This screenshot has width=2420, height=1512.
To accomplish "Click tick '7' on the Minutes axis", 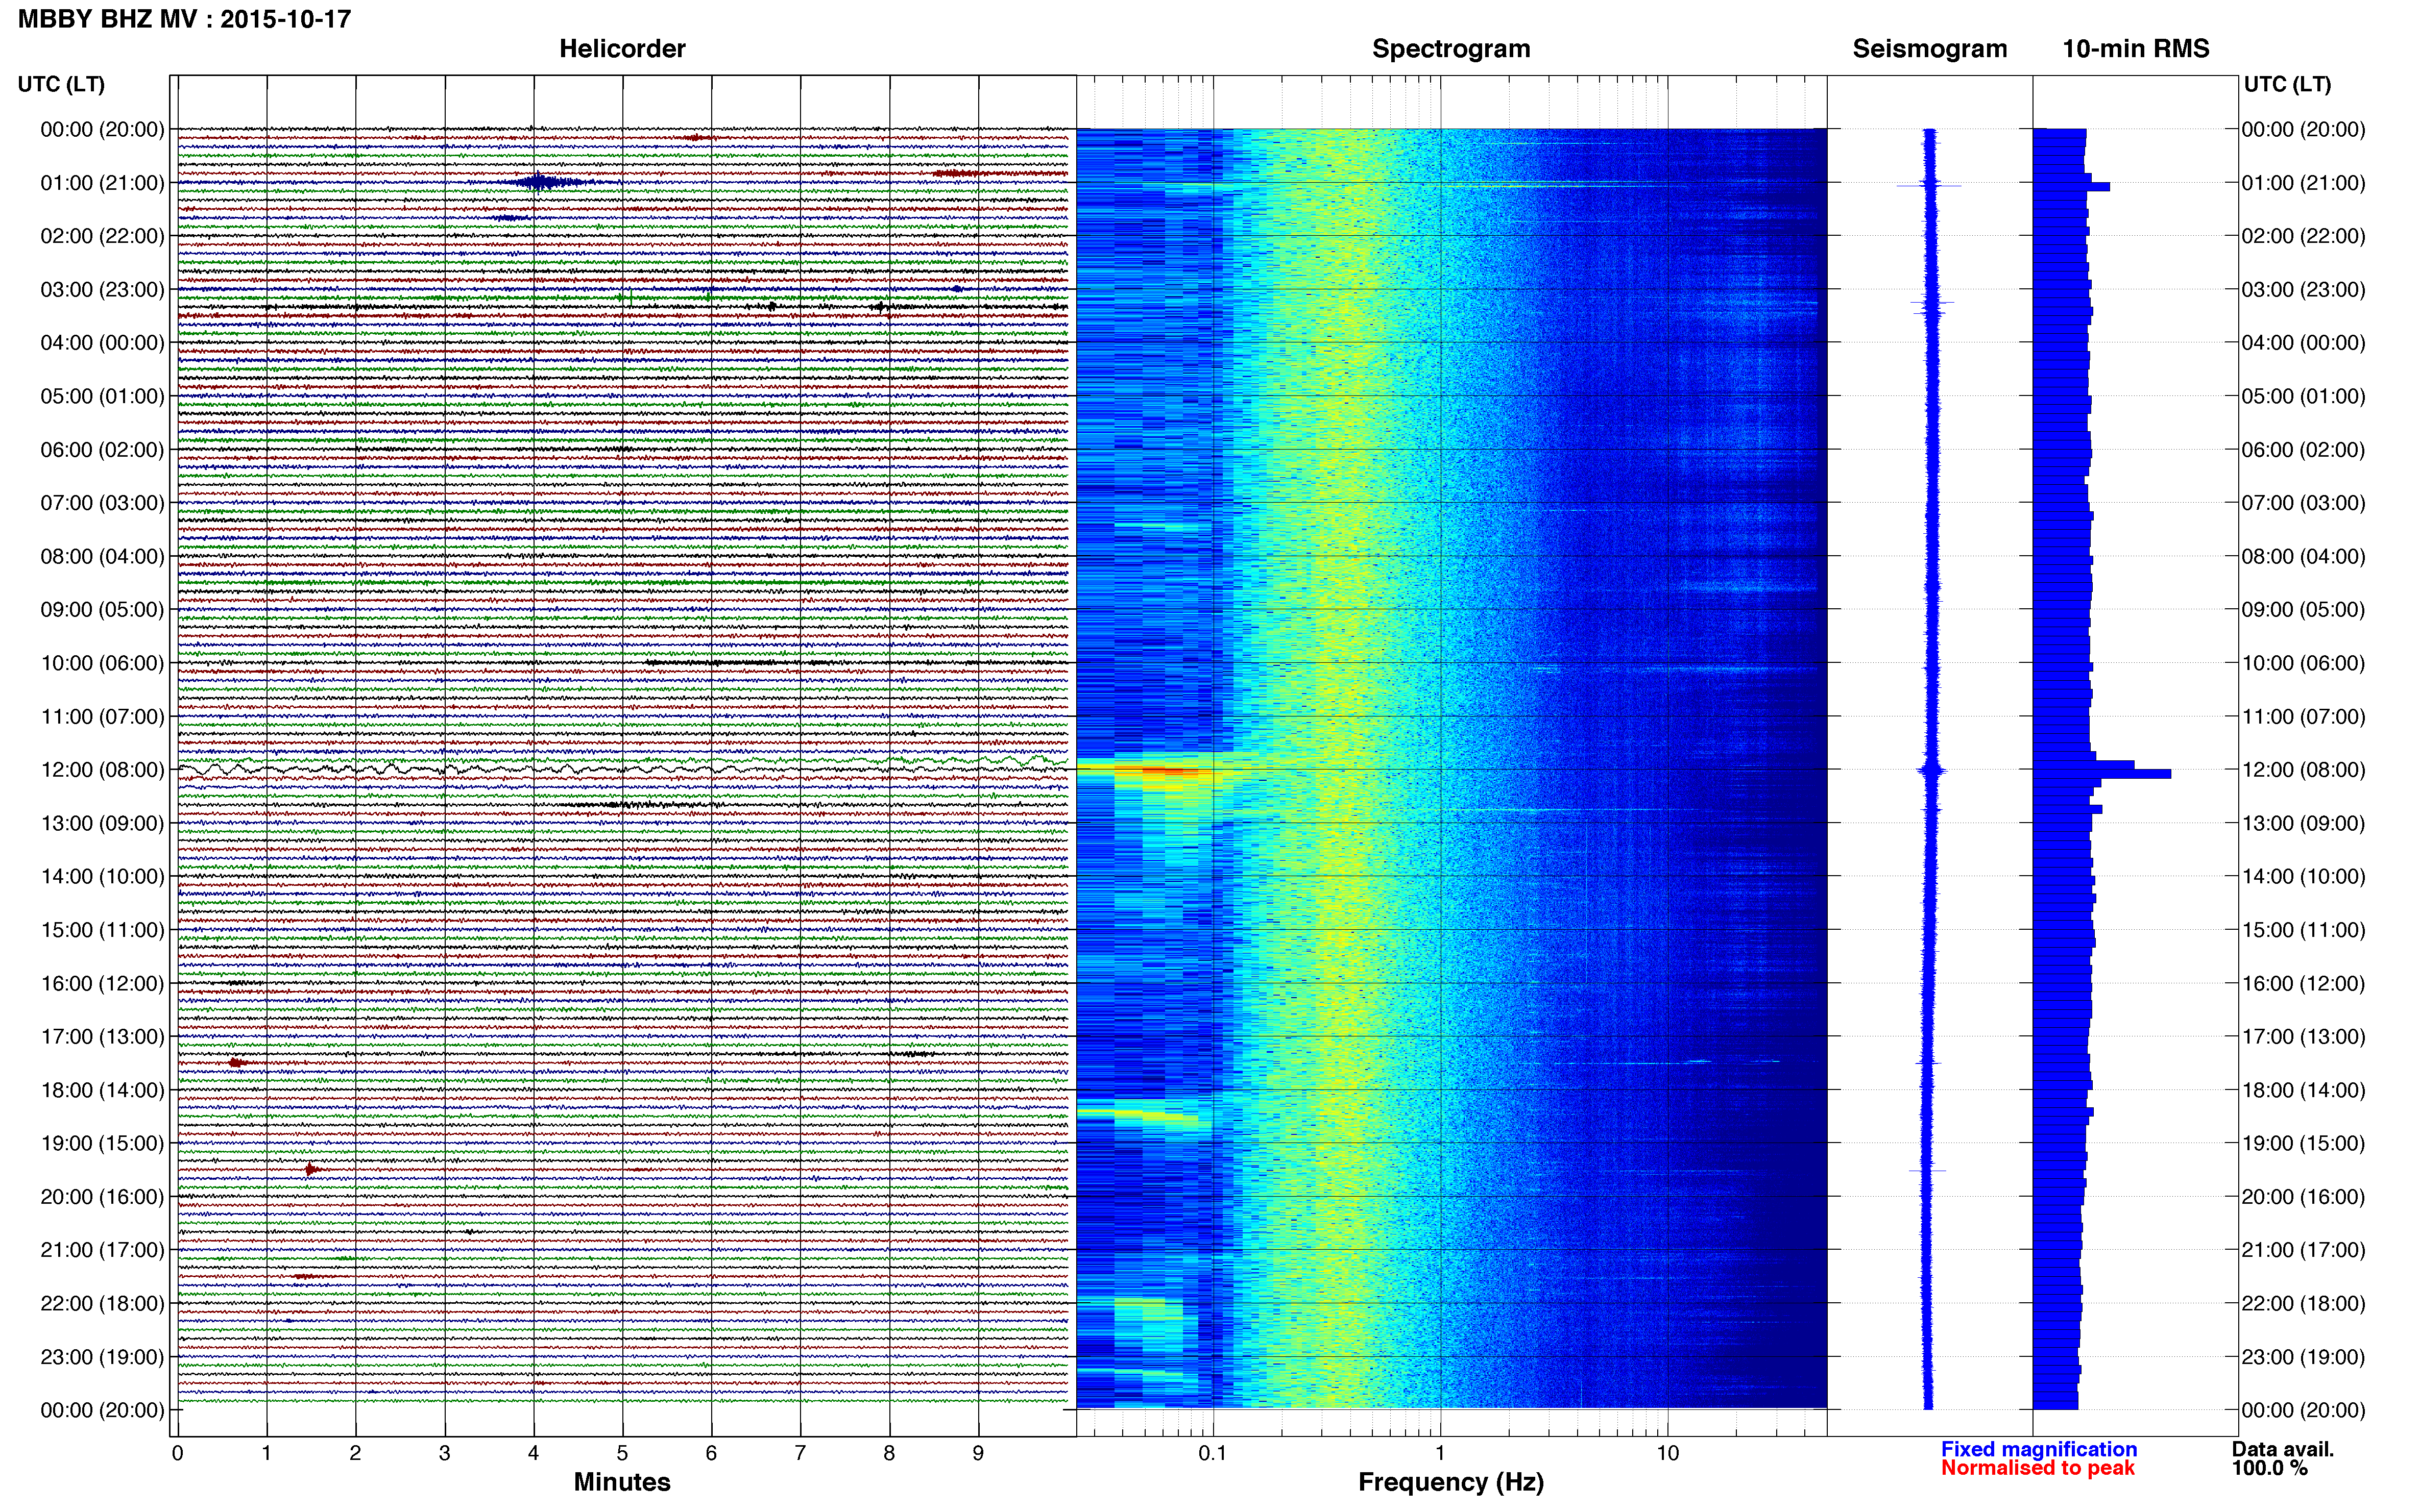I will pyautogui.click(x=801, y=1454).
